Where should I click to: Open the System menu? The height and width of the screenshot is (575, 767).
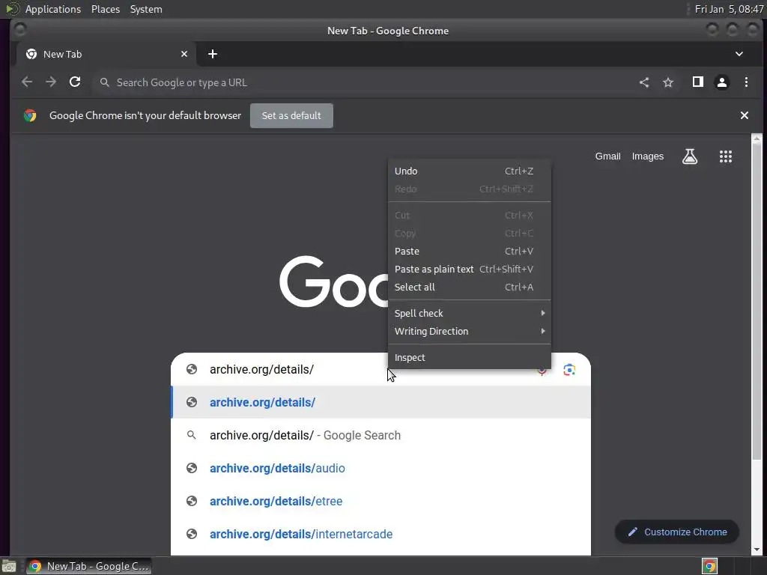click(146, 9)
